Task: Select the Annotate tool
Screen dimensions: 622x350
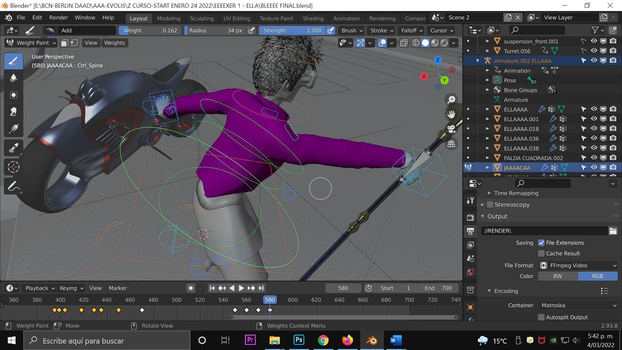Action: coord(13,186)
